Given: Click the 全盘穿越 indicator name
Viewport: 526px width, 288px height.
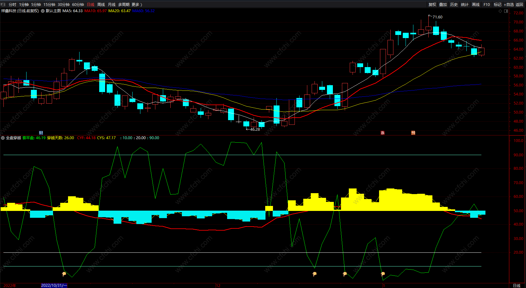Looking at the screenshot, I should [x=13, y=138].
